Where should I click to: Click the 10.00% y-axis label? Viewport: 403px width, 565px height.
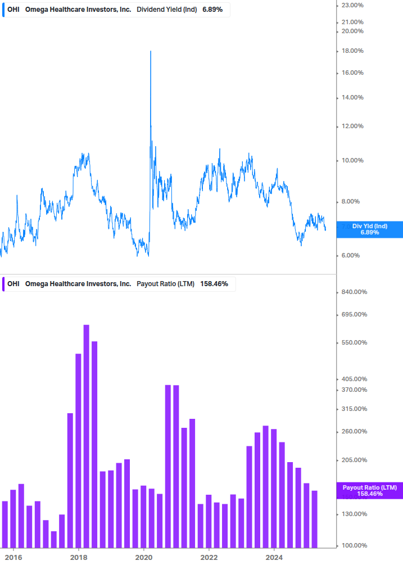352,160
